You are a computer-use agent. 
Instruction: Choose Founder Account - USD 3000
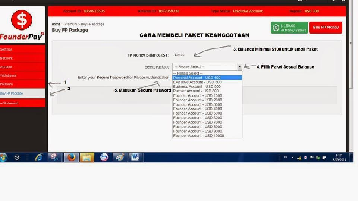pos(207,104)
